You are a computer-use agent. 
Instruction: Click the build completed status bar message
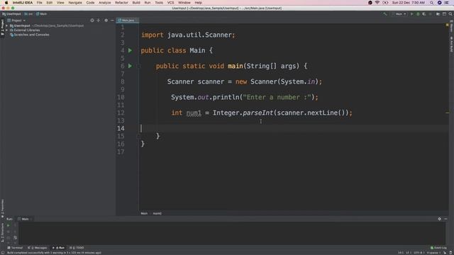[x=54, y=253]
